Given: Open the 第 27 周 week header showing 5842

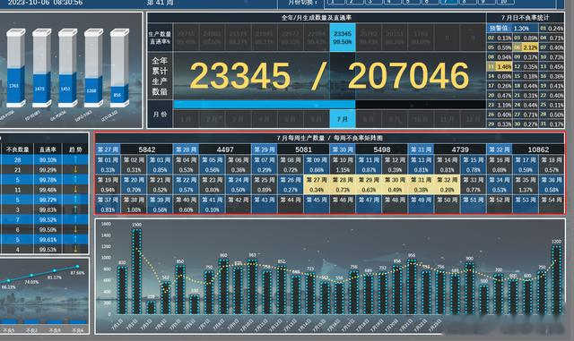Looking at the screenshot, I should (x=108, y=149).
